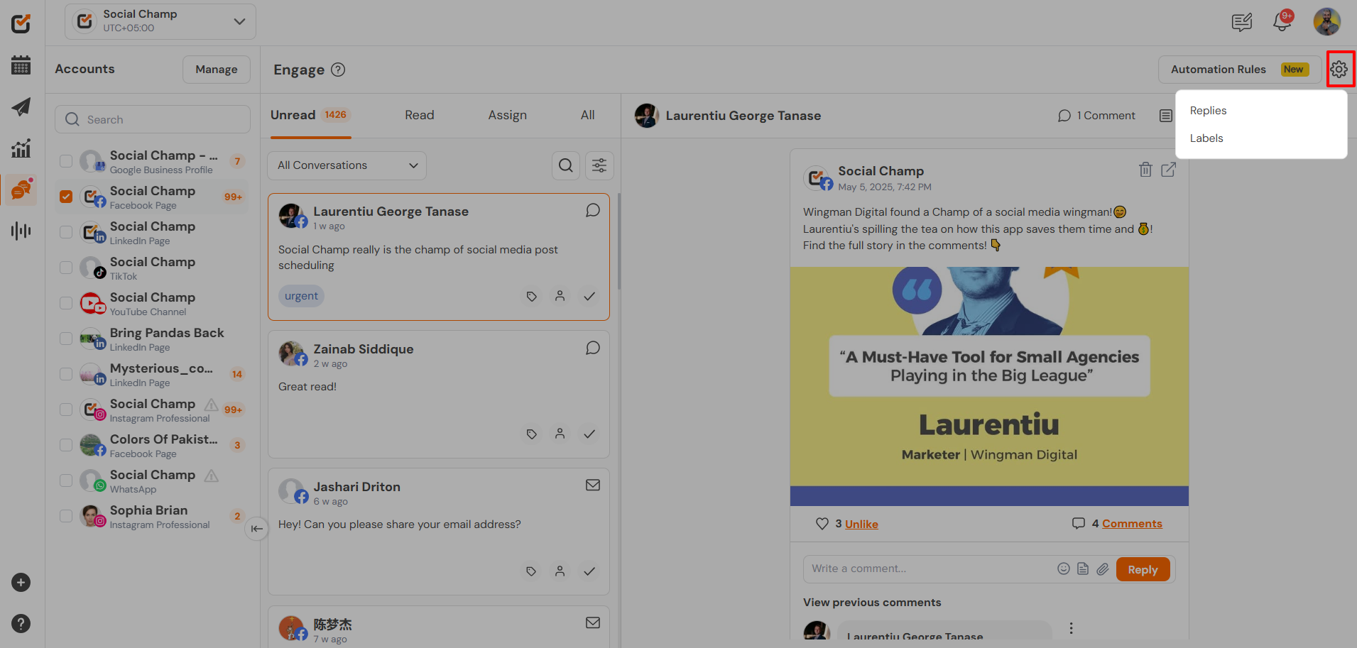
Task: Click the Manage accounts button
Action: (x=217, y=70)
